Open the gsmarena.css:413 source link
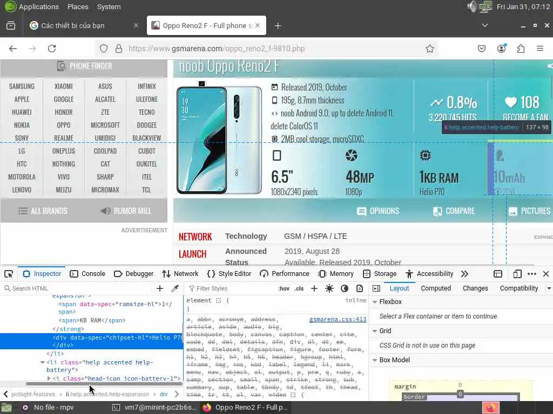 click(338, 319)
